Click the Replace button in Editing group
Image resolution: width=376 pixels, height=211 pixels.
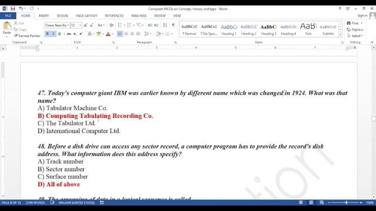(355, 29)
